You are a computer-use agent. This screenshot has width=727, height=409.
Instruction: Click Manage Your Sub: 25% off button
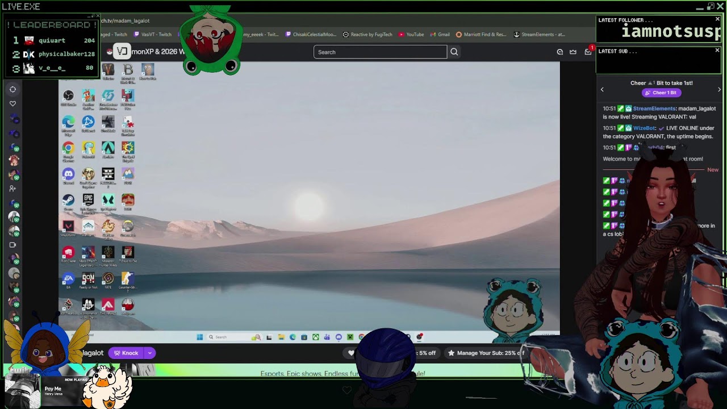tap(485, 353)
